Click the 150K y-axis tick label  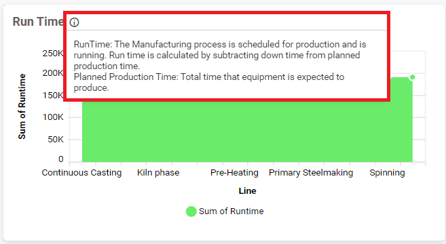pos(53,95)
